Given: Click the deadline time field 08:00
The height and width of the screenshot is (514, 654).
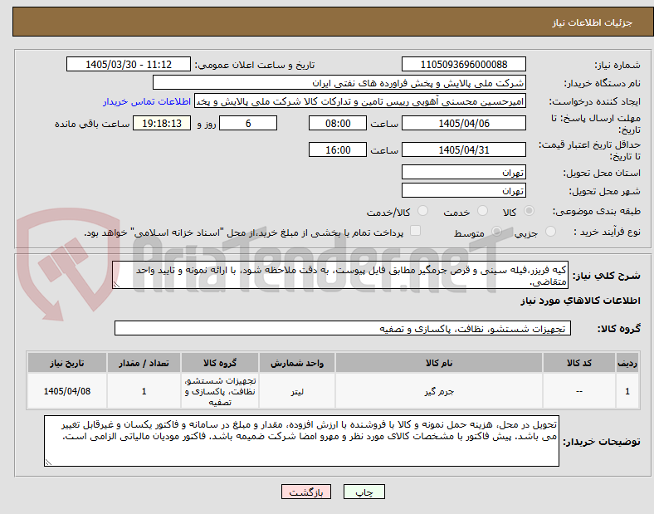Looking at the screenshot, I should (x=338, y=123).
